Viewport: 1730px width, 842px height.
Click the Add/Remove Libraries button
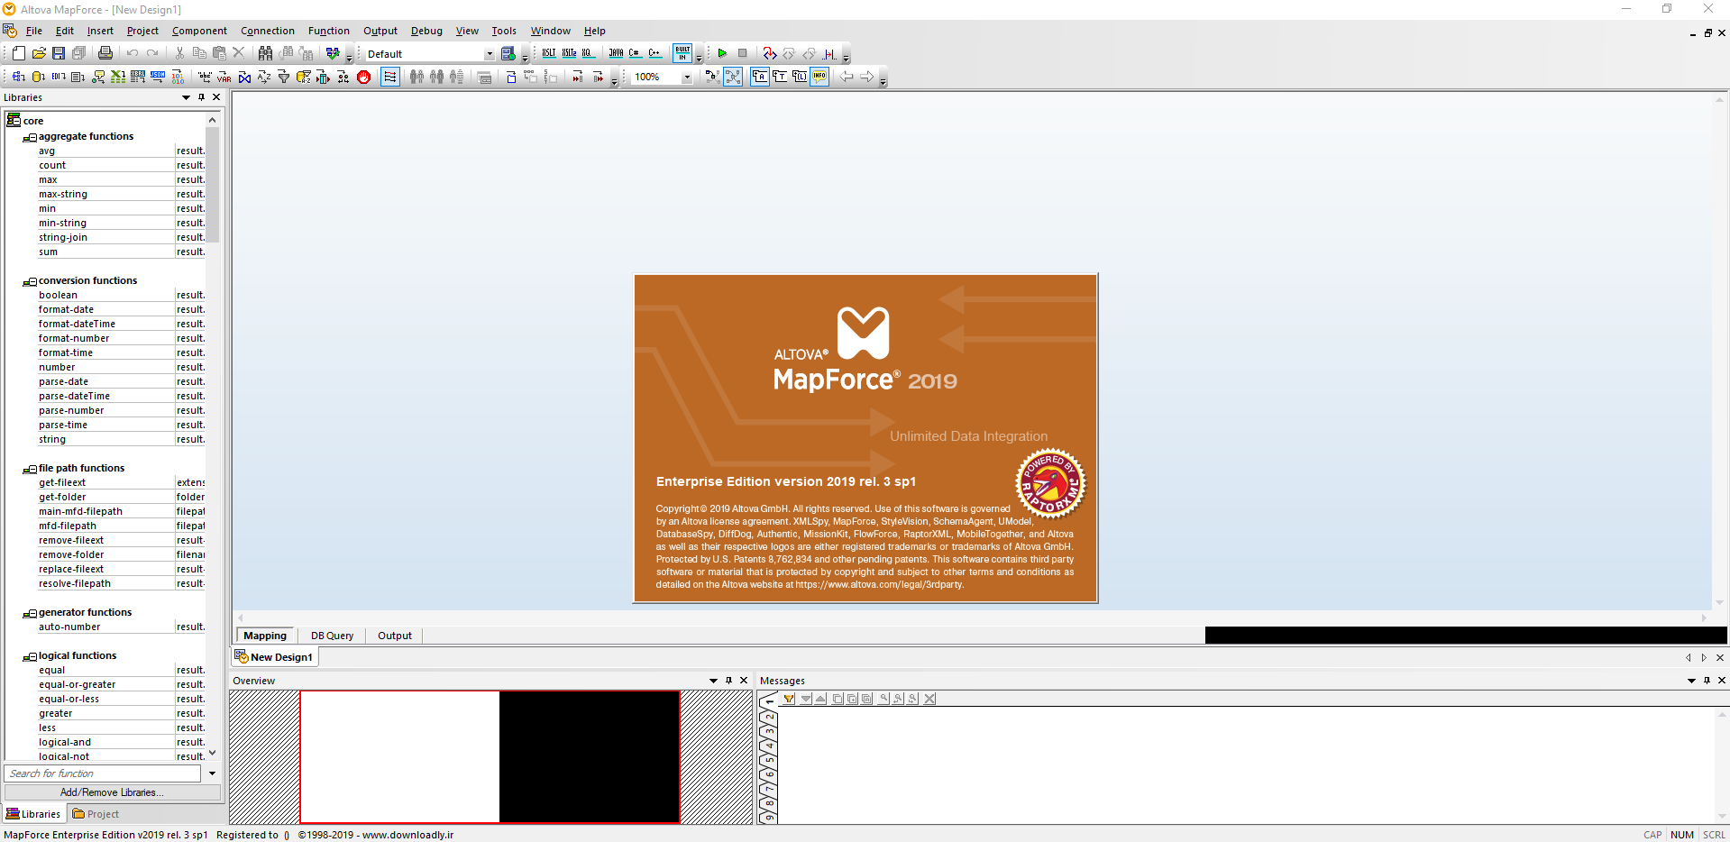[x=113, y=792]
